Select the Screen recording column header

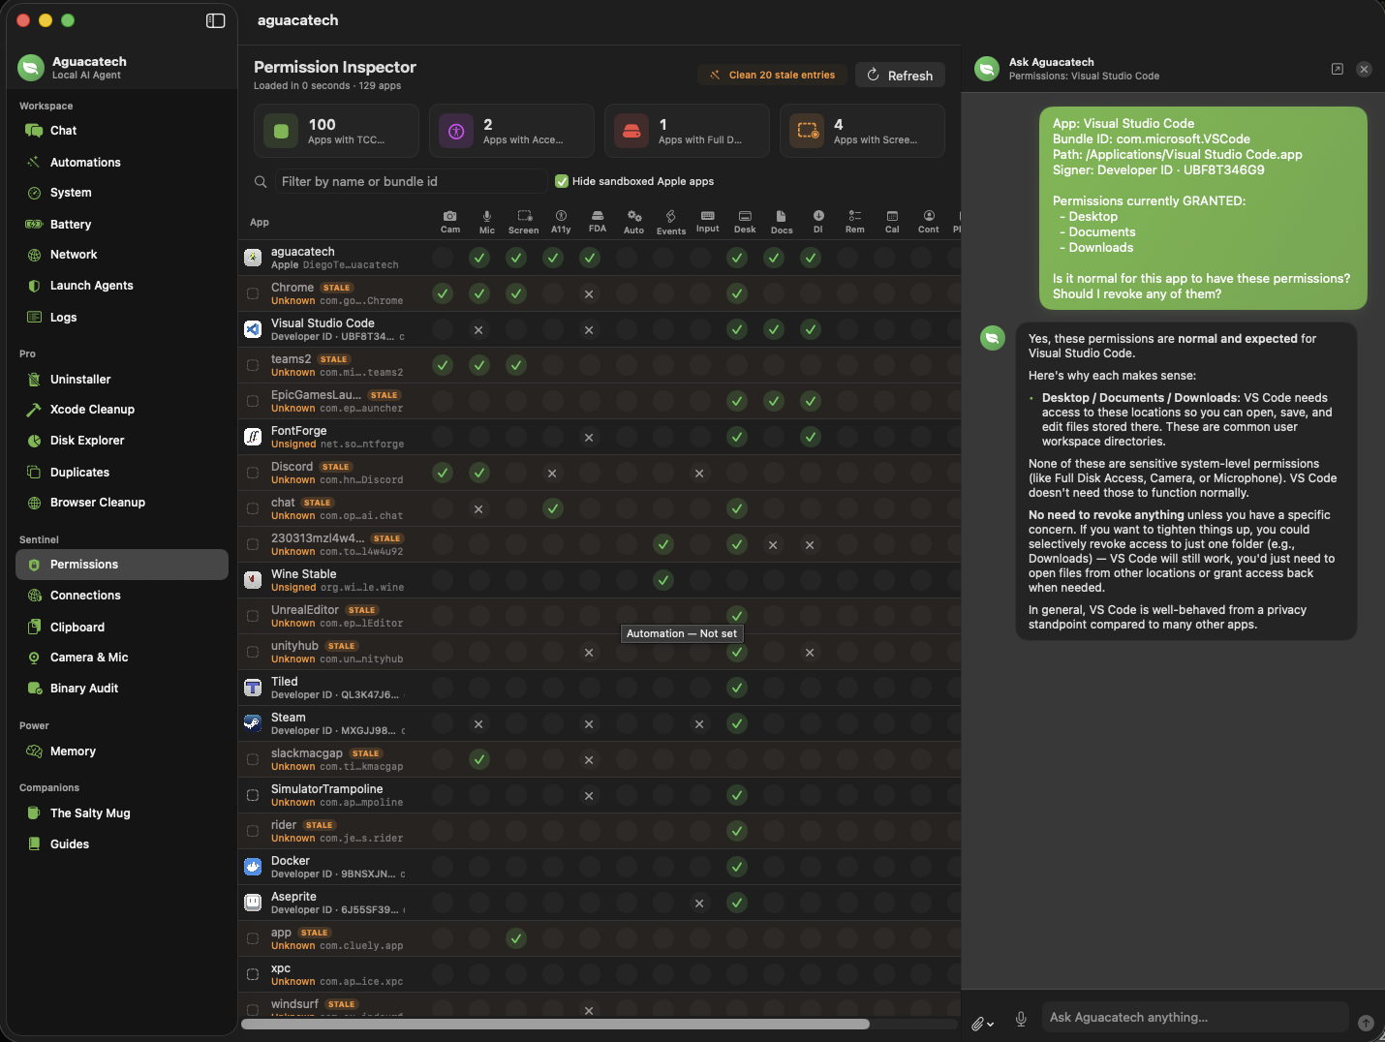[x=524, y=222]
